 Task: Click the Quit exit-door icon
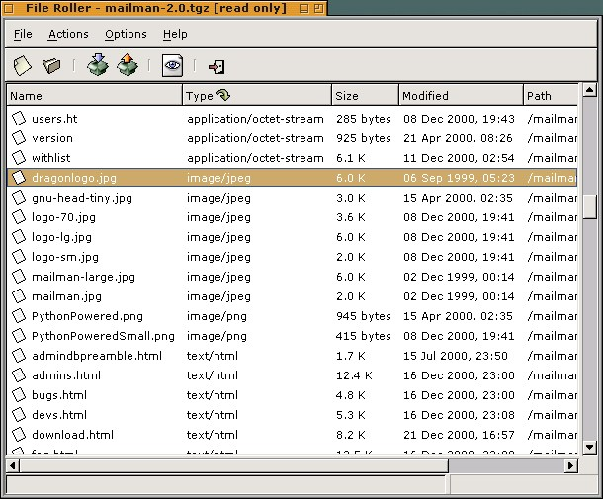click(x=216, y=66)
